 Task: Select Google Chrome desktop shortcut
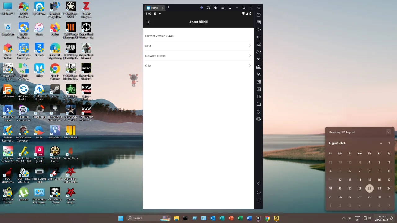coord(55,72)
